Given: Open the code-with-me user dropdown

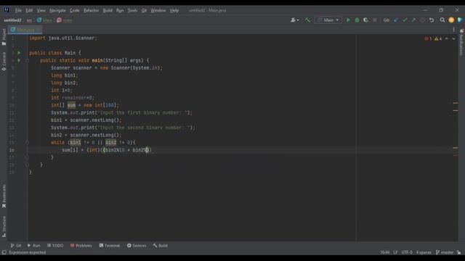Looking at the screenshot, I should [294, 20].
